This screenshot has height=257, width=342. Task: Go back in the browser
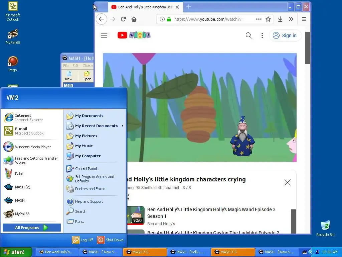pyautogui.click(x=102, y=19)
